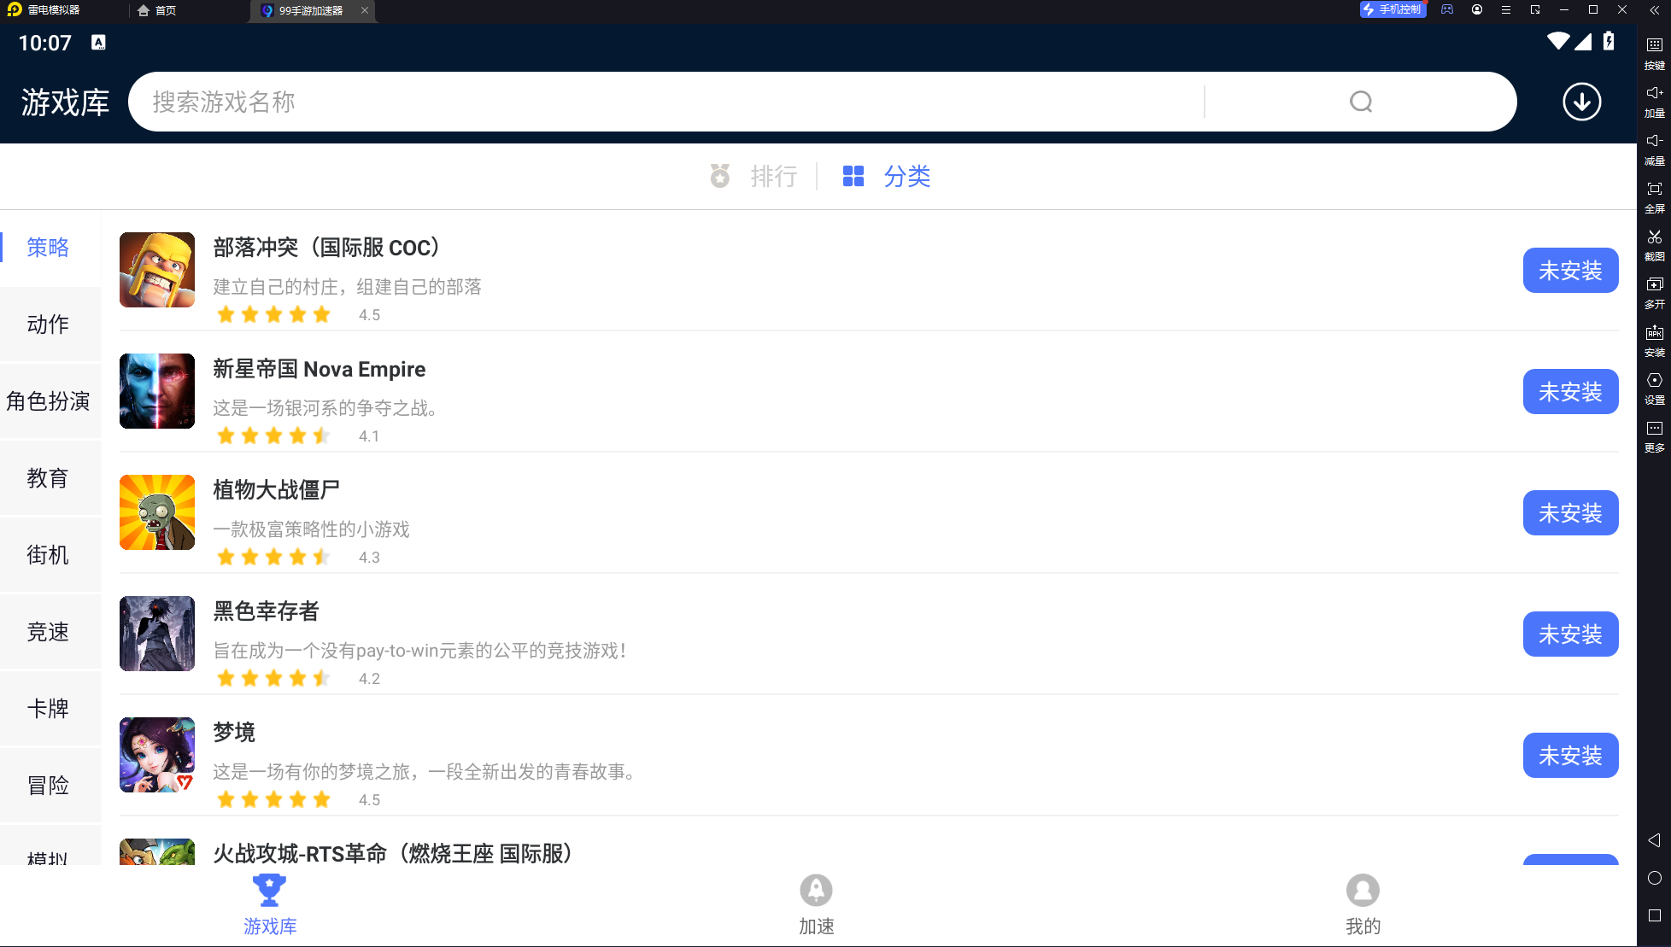The height and width of the screenshot is (947, 1671).
Task: Take a screenshot with 截图 scissors icon
Action: [1655, 243]
